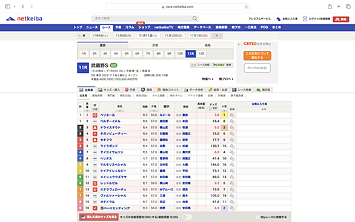
Task: Click the odds refresh button in table header
Action: pos(213,109)
